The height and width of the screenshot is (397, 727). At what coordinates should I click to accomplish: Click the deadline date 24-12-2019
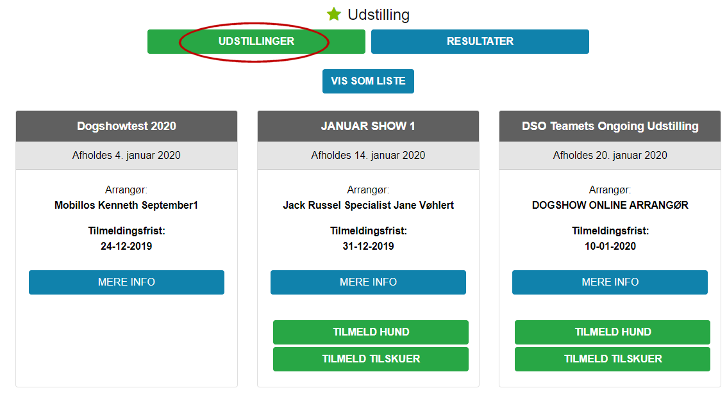[126, 247]
